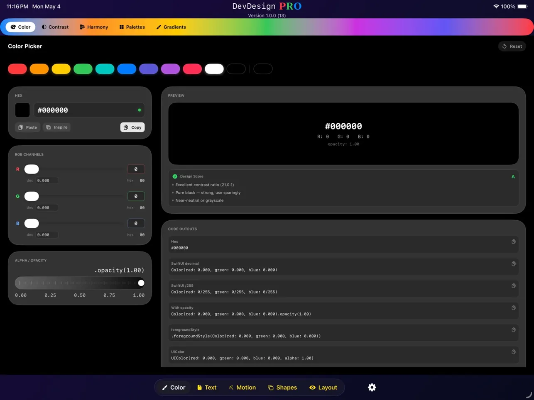The width and height of the screenshot is (534, 400).
Task: Go to the Motion section in bottom bar
Action: point(242,388)
